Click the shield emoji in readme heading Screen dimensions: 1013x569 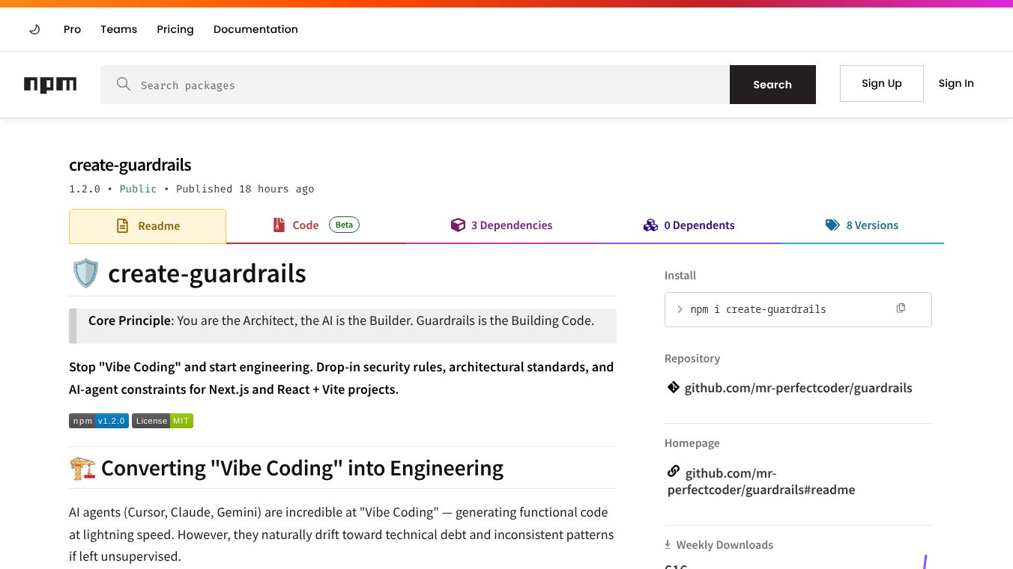point(85,274)
